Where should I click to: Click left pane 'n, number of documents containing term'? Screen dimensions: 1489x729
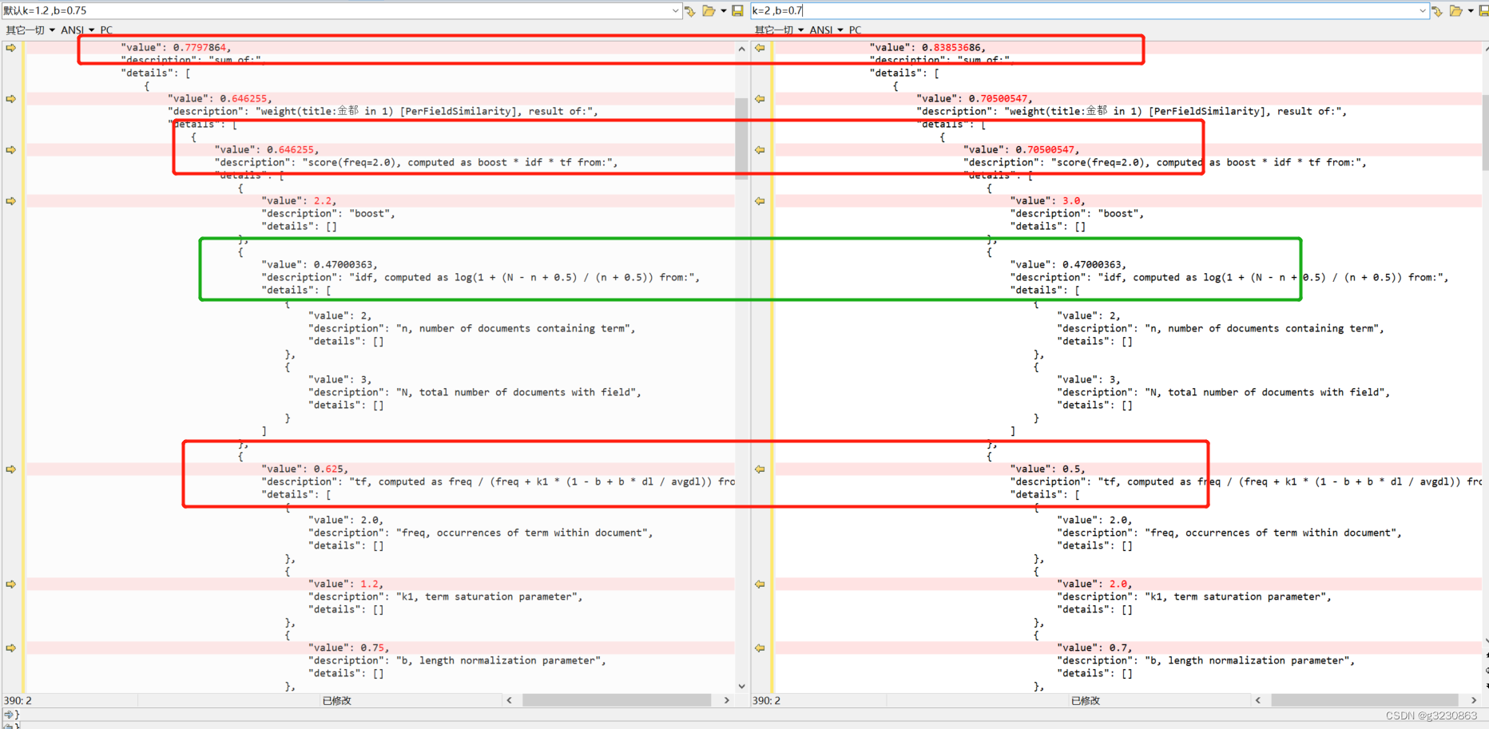point(472,329)
